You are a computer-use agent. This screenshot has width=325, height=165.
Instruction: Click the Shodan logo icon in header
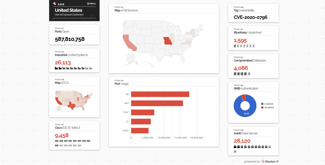coord(55,4)
